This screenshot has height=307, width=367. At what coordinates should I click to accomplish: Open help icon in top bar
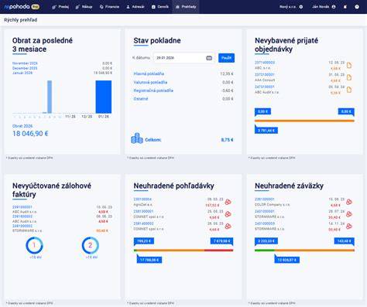(x=357, y=7)
